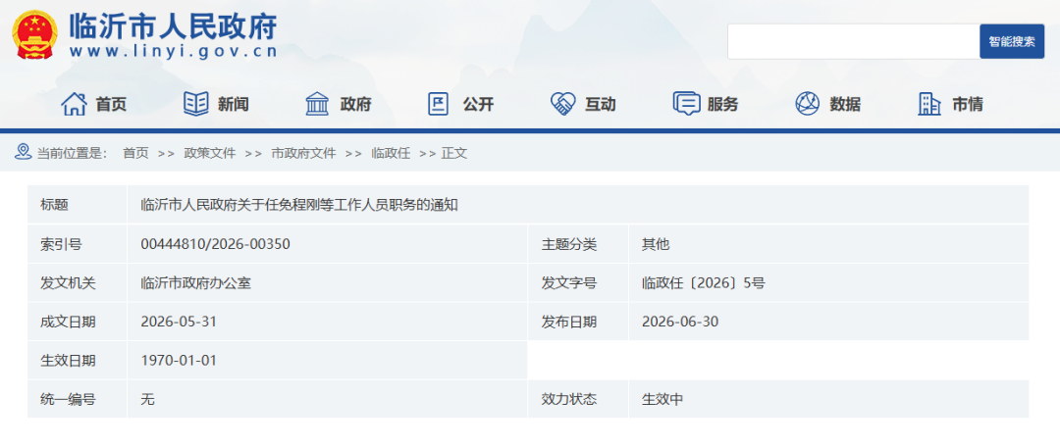Click the national emblem logo
This screenshot has width=1060, height=448.
tap(35, 34)
